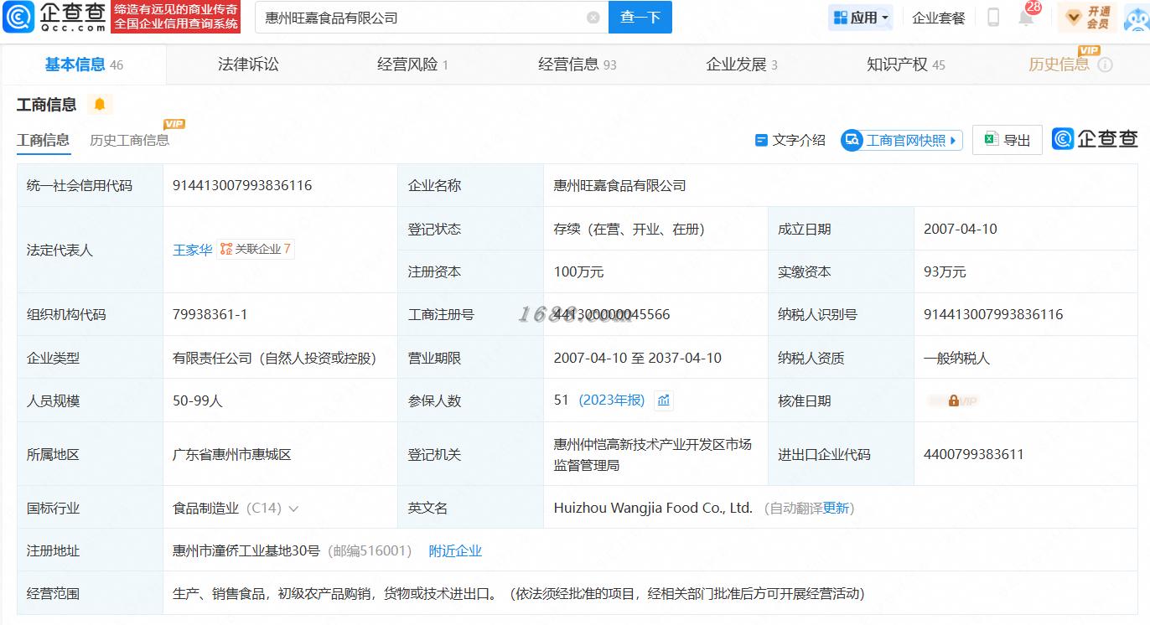Select the 历史工商信息 sub-tab
The image size is (1150, 625).
coord(130,140)
